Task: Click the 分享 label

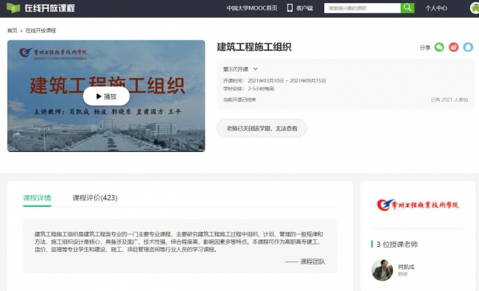Action: coord(425,47)
